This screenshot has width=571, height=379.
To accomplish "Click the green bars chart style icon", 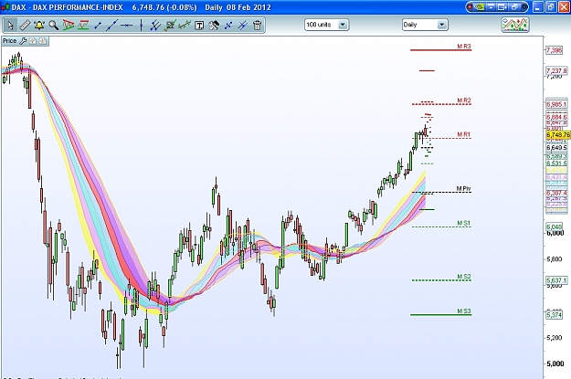I will tap(185, 26).
